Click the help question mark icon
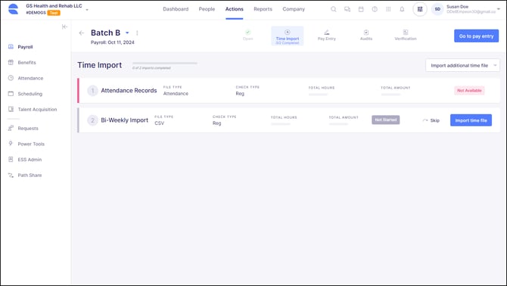 tap(375, 9)
